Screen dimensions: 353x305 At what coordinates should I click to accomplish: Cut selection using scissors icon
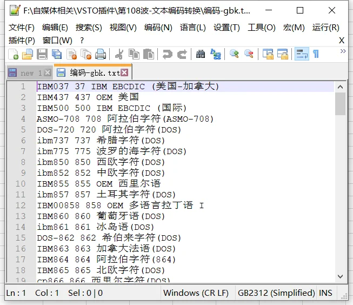(x=119, y=54)
